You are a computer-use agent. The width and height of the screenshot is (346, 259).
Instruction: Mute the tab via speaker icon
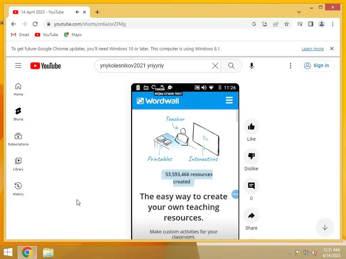pyautogui.click(x=77, y=12)
